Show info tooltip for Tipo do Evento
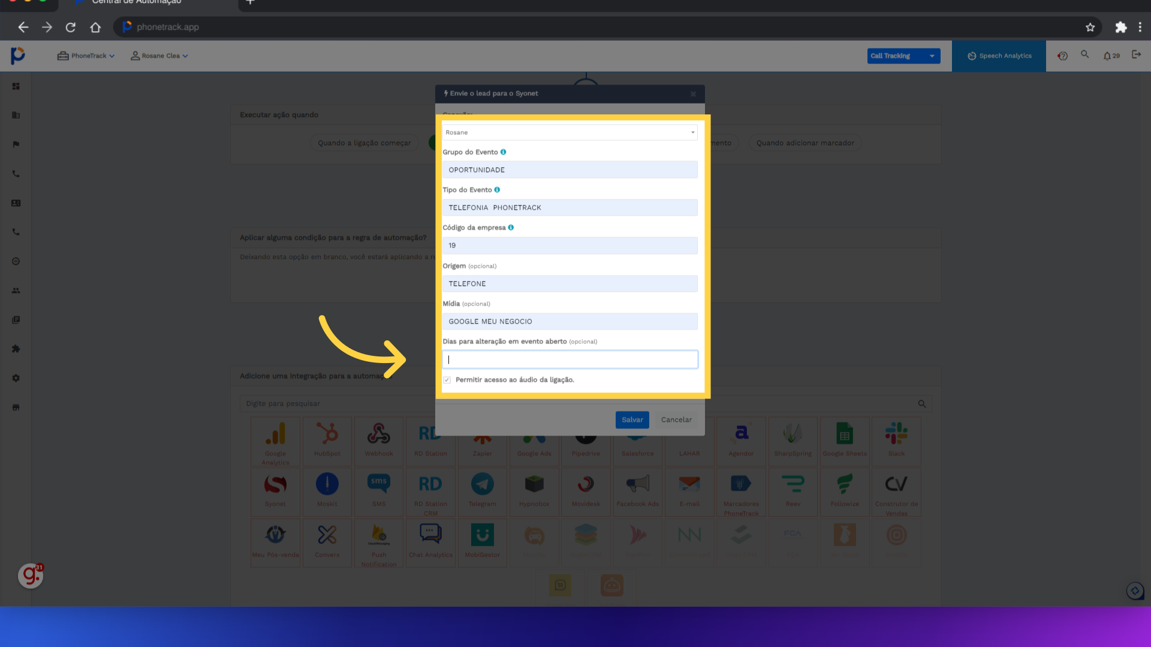Viewport: 1151px width, 647px height. pos(497,190)
